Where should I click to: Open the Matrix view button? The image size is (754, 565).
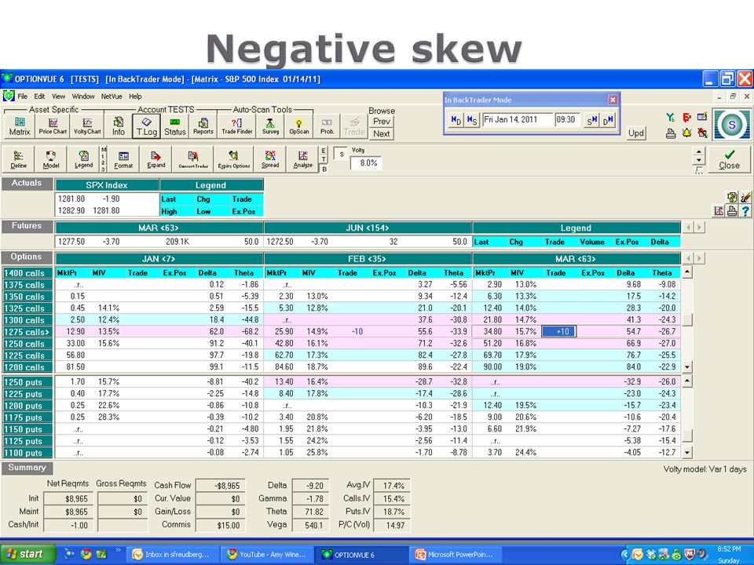[x=19, y=126]
